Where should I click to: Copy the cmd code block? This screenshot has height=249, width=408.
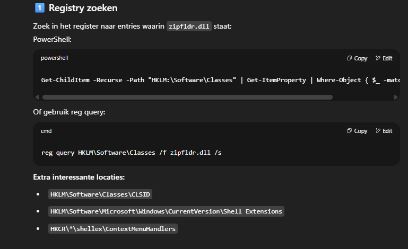pyautogui.click(x=357, y=131)
